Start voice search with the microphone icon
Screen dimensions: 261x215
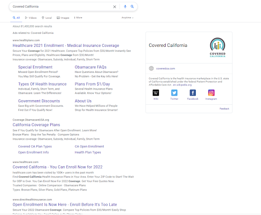pyautogui.click(x=125, y=7)
